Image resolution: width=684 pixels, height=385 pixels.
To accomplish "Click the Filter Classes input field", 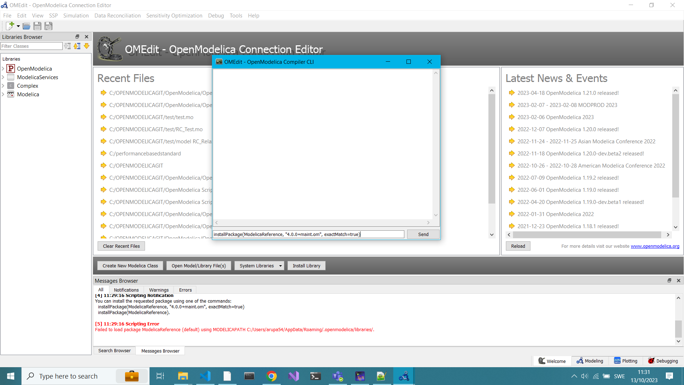I will tap(31, 46).
